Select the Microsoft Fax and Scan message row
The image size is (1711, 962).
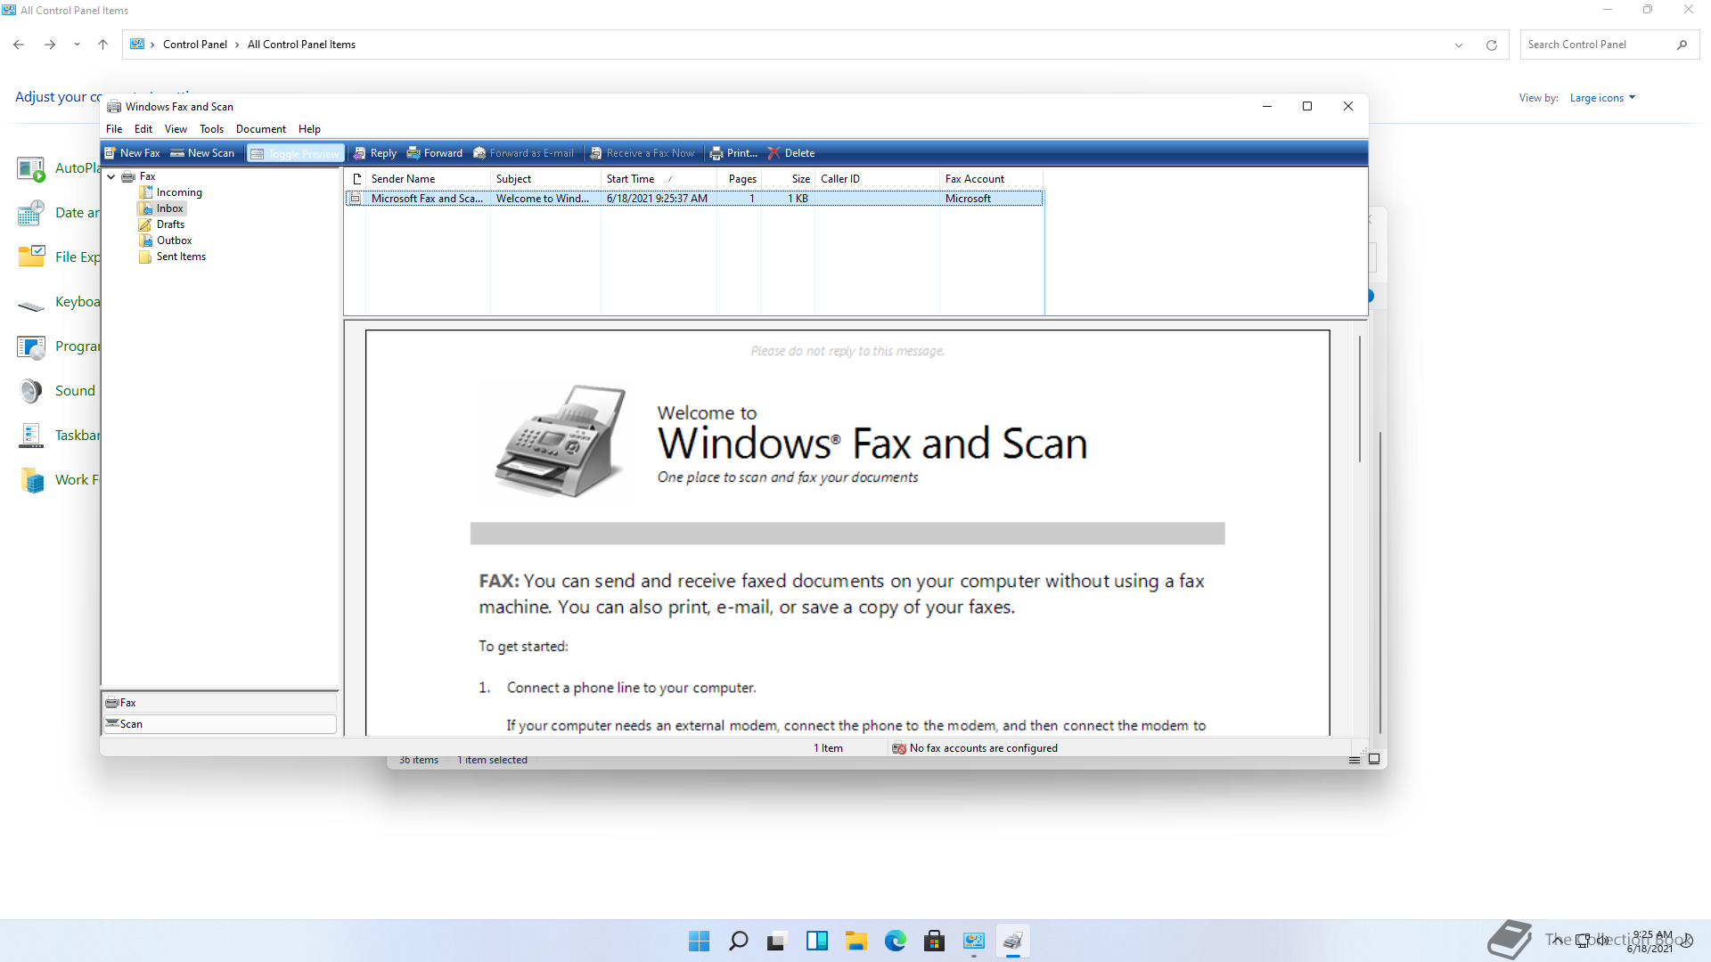(693, 199)
